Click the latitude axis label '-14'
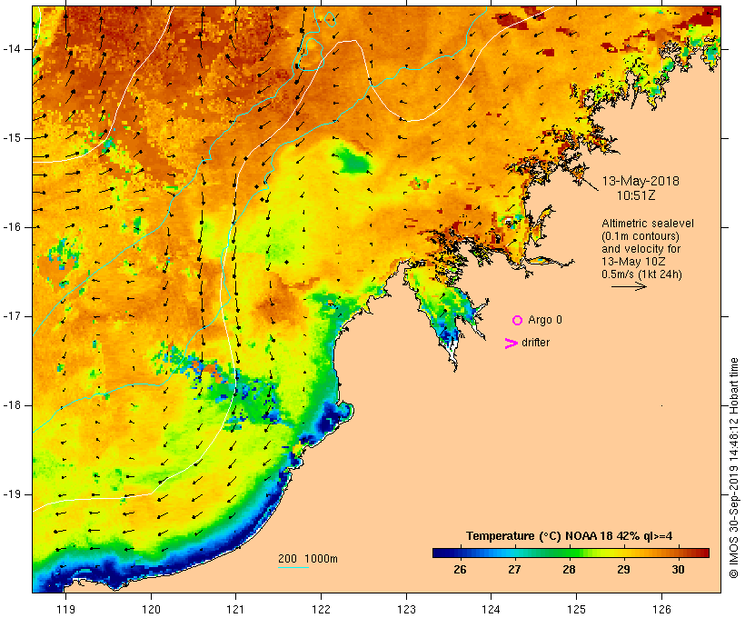Viewport: 745px width, 618px height. tap(12, 49)
